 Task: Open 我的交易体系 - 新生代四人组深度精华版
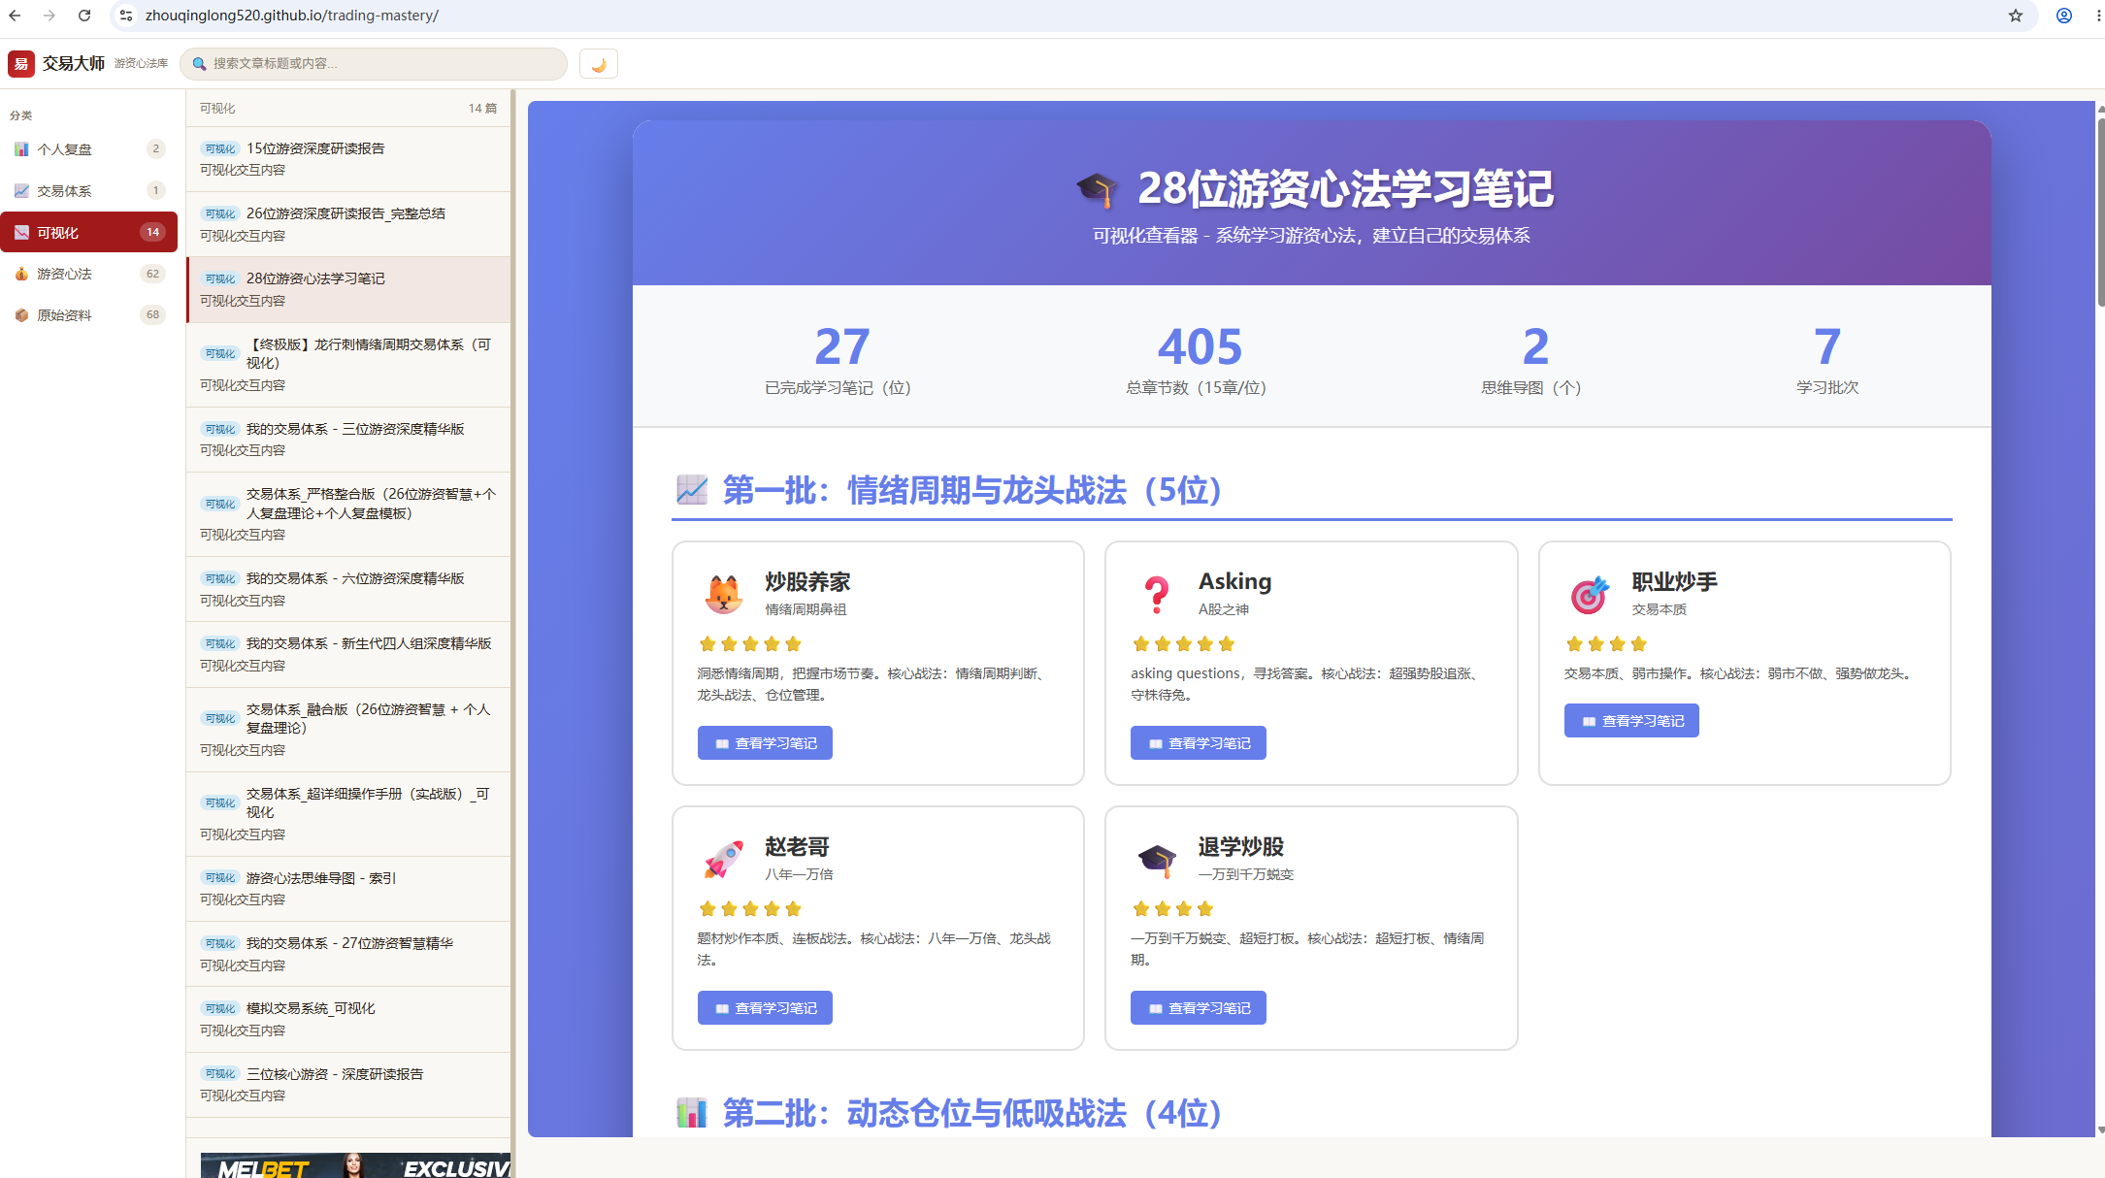coord(348,654)
